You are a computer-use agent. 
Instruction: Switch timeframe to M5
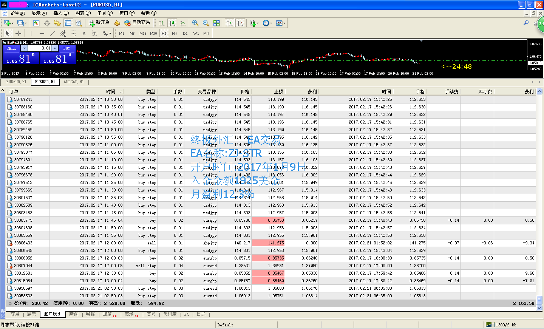pyautogui.click(x=132, y=33)
